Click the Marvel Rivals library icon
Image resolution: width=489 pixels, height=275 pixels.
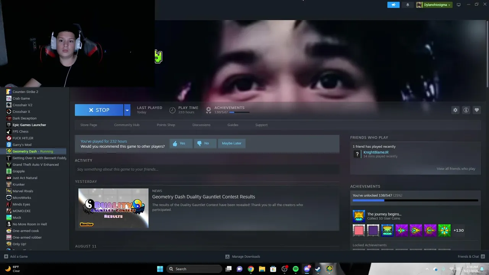(9, 191)
